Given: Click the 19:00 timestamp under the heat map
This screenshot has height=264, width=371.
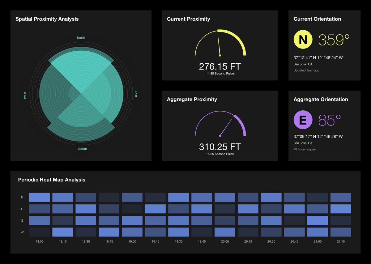Looking at the screenshot, I should click(132, 241).
